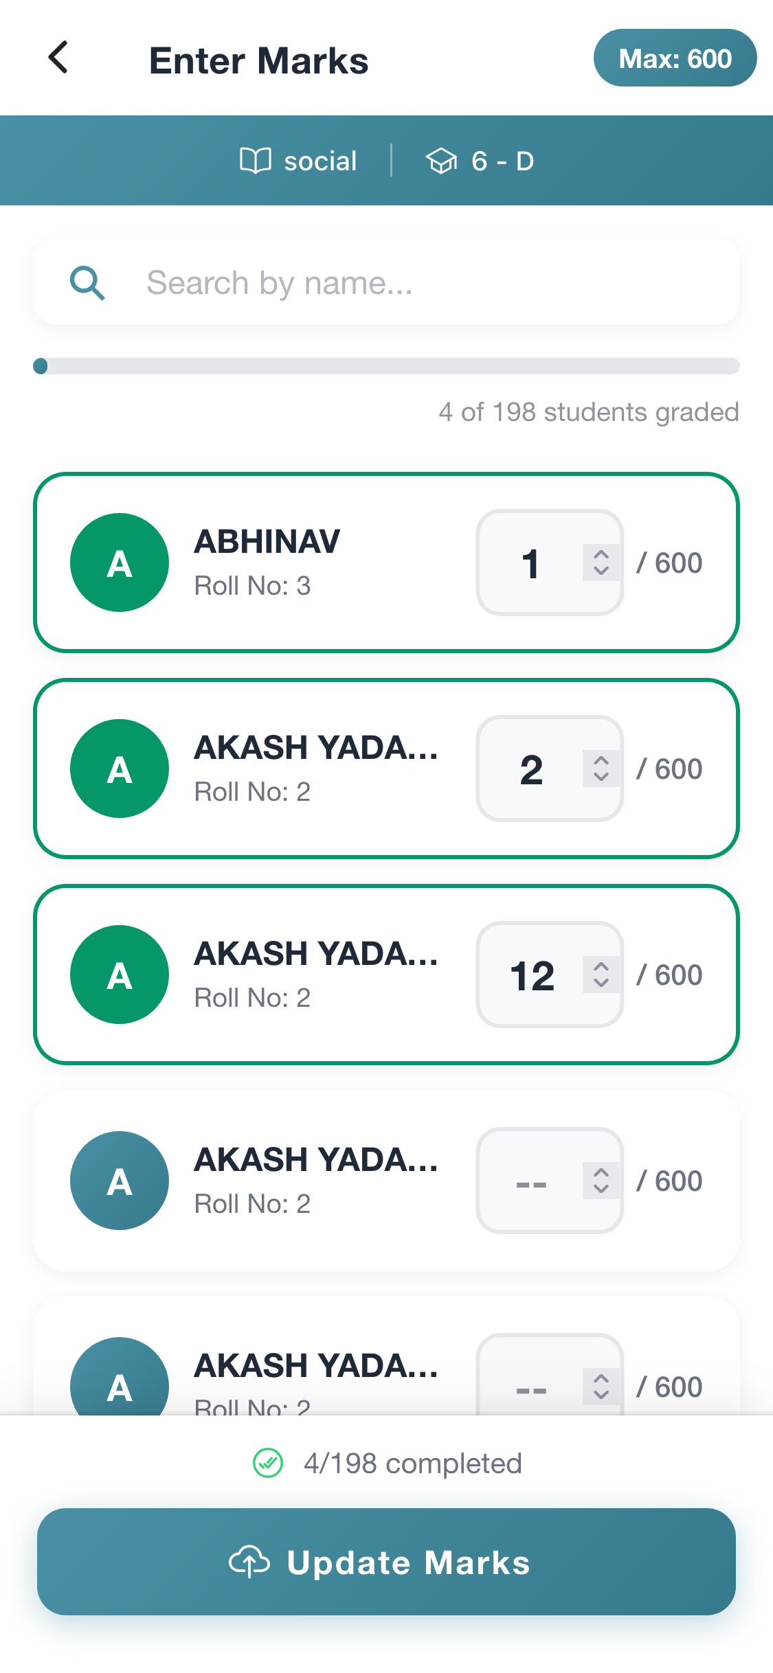Click the search magnifier icon
The width and height of the screenshot is (773, 1673).
tap(87, 283)
